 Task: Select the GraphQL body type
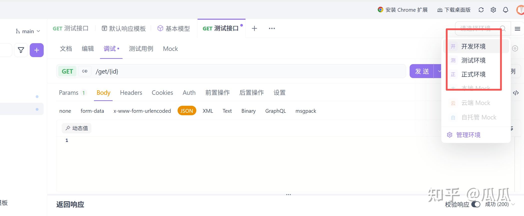pos(275,111)
